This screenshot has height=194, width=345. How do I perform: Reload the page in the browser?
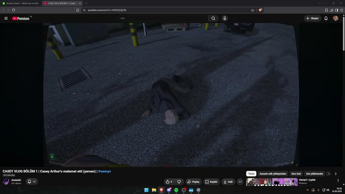13,10
